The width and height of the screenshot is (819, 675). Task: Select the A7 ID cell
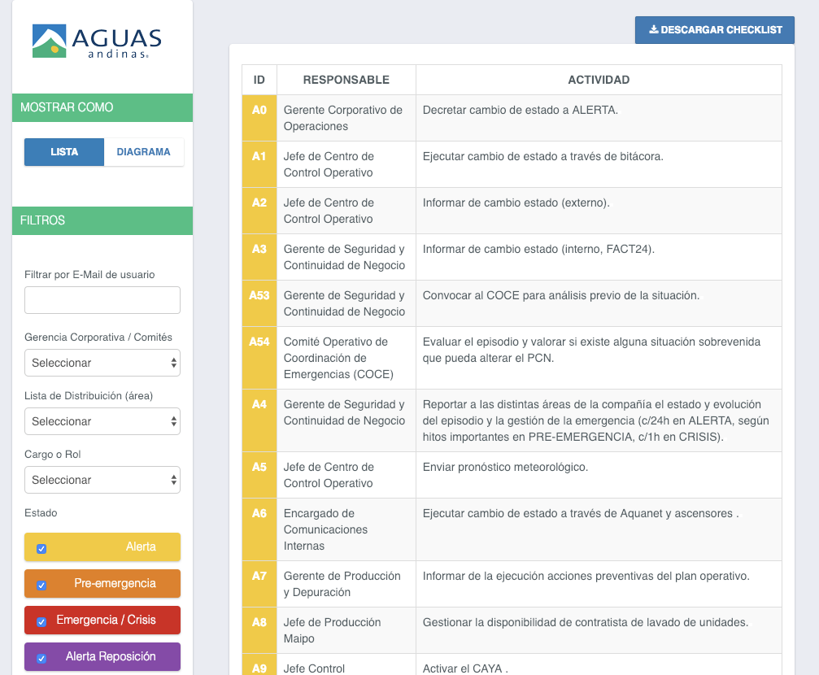[x=259, y=584]
